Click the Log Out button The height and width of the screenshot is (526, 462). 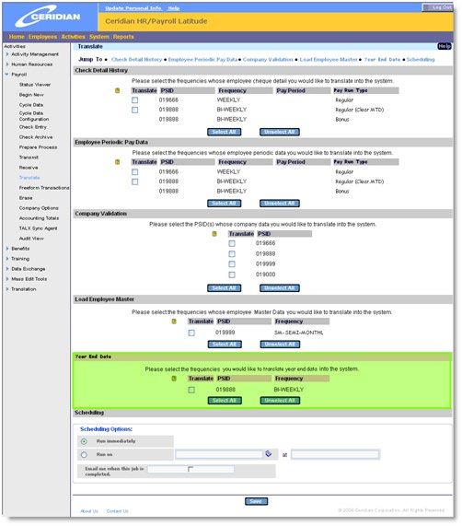click(437, 7)
